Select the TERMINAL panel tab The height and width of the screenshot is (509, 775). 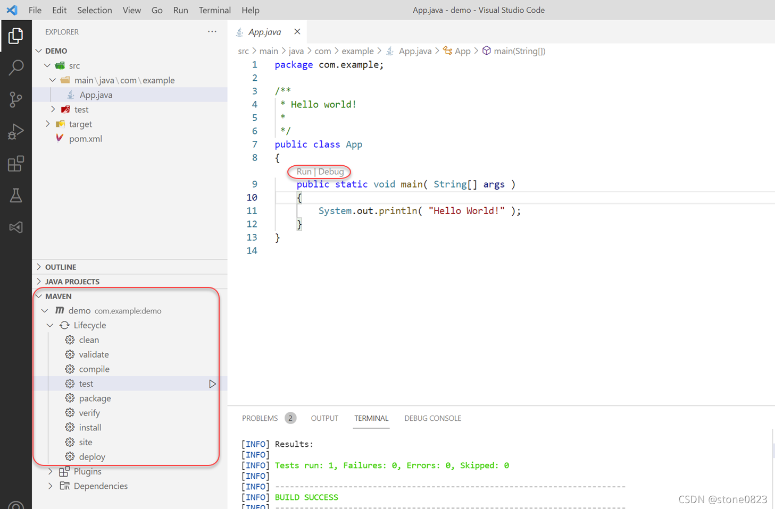(x=371, y=418)
